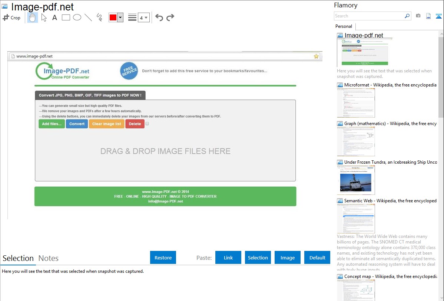Viewport: 444px width, 301px height.
Task: Click the Drag & Drop image files area
Action: coord(165,151)
